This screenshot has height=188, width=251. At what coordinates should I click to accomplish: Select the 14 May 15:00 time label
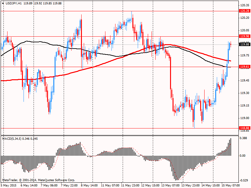pos(211,185)
